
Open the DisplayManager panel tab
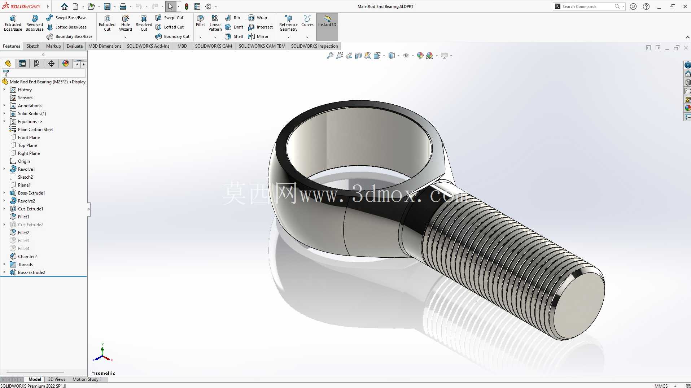coord(66,64)
